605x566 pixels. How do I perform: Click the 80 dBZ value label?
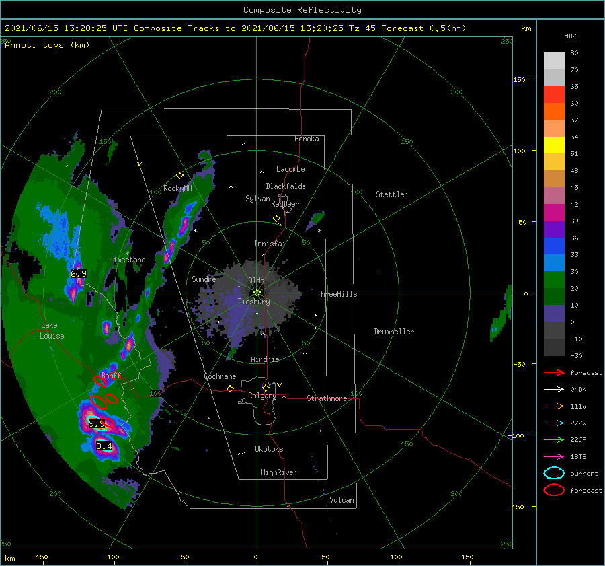(x=574, y=53)
